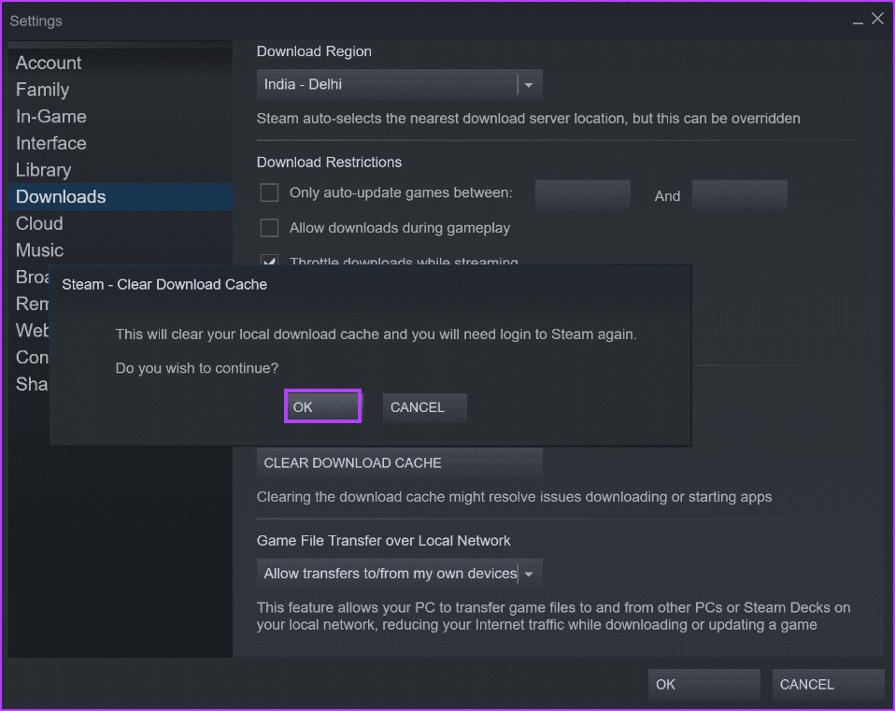The width and height of the screenshot is (895, 711).
Task: Click the Settings window title text
Action: point(36,21)
